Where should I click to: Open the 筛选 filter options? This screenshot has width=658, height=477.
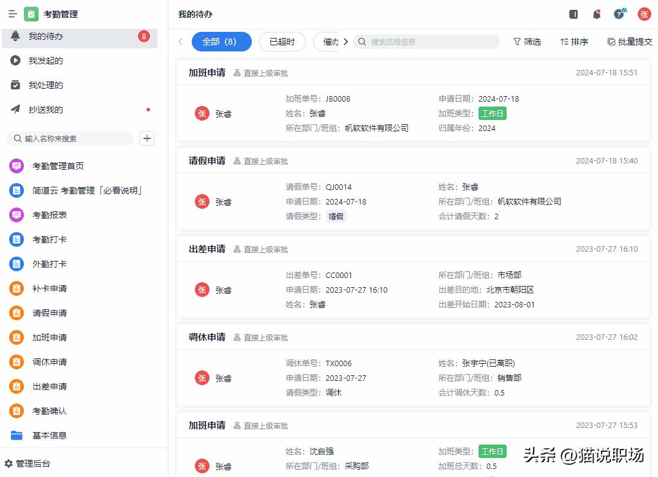click(528, 42)
